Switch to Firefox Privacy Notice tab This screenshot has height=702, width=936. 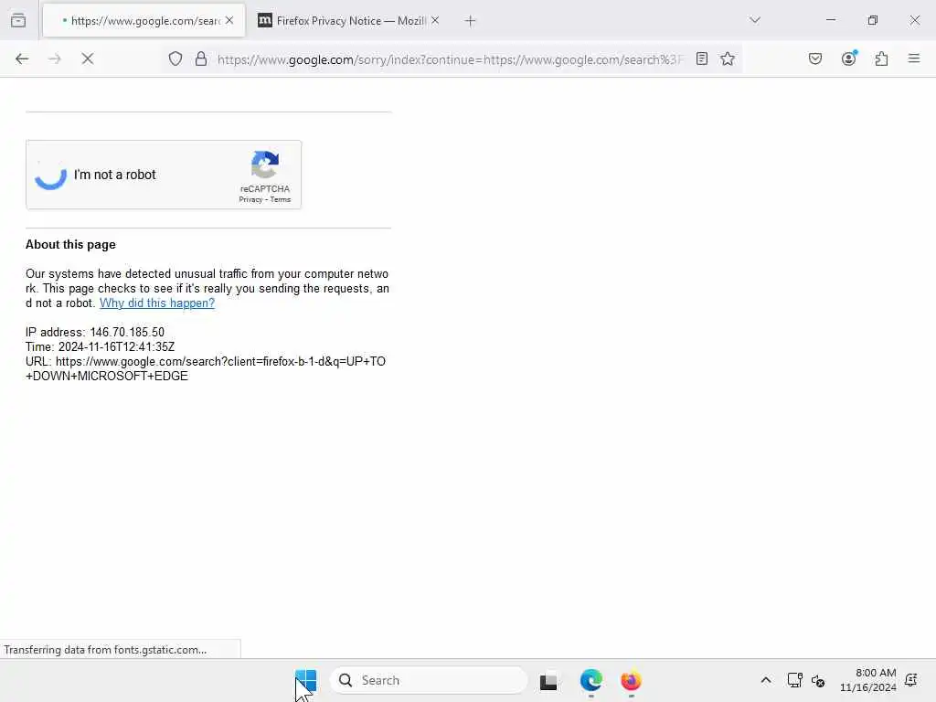coord(349,21)
